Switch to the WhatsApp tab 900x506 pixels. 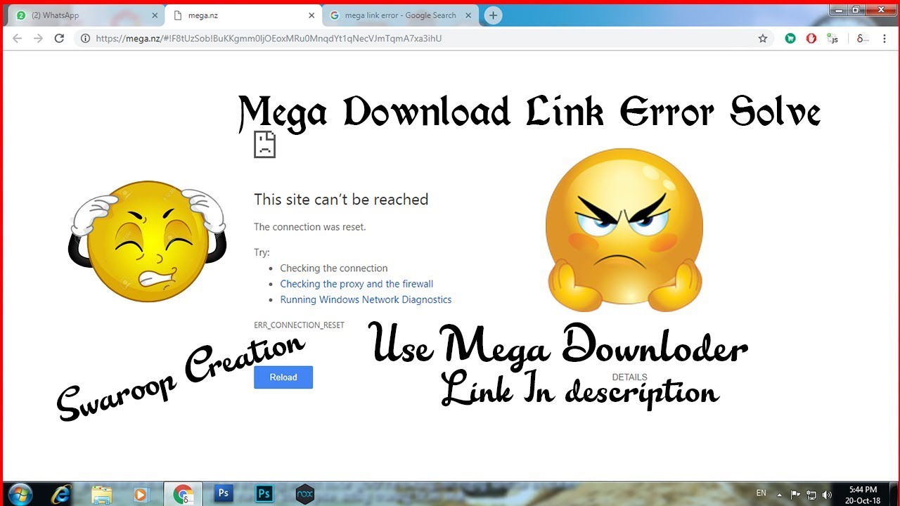(x=84, y=15)
